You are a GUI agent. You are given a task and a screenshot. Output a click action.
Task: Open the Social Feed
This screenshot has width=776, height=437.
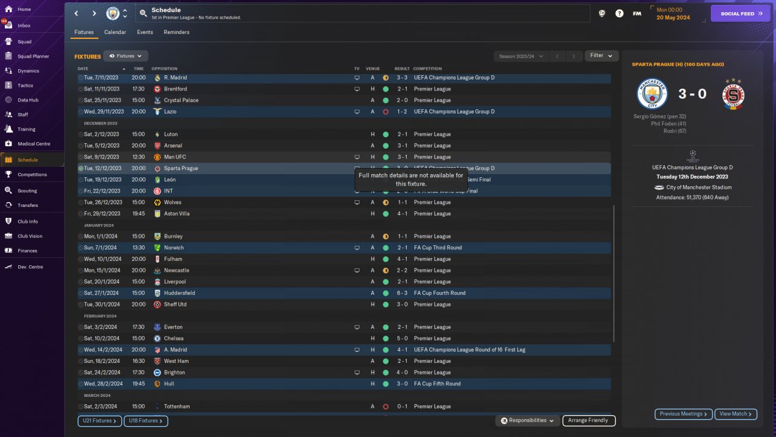click(740, 13)
